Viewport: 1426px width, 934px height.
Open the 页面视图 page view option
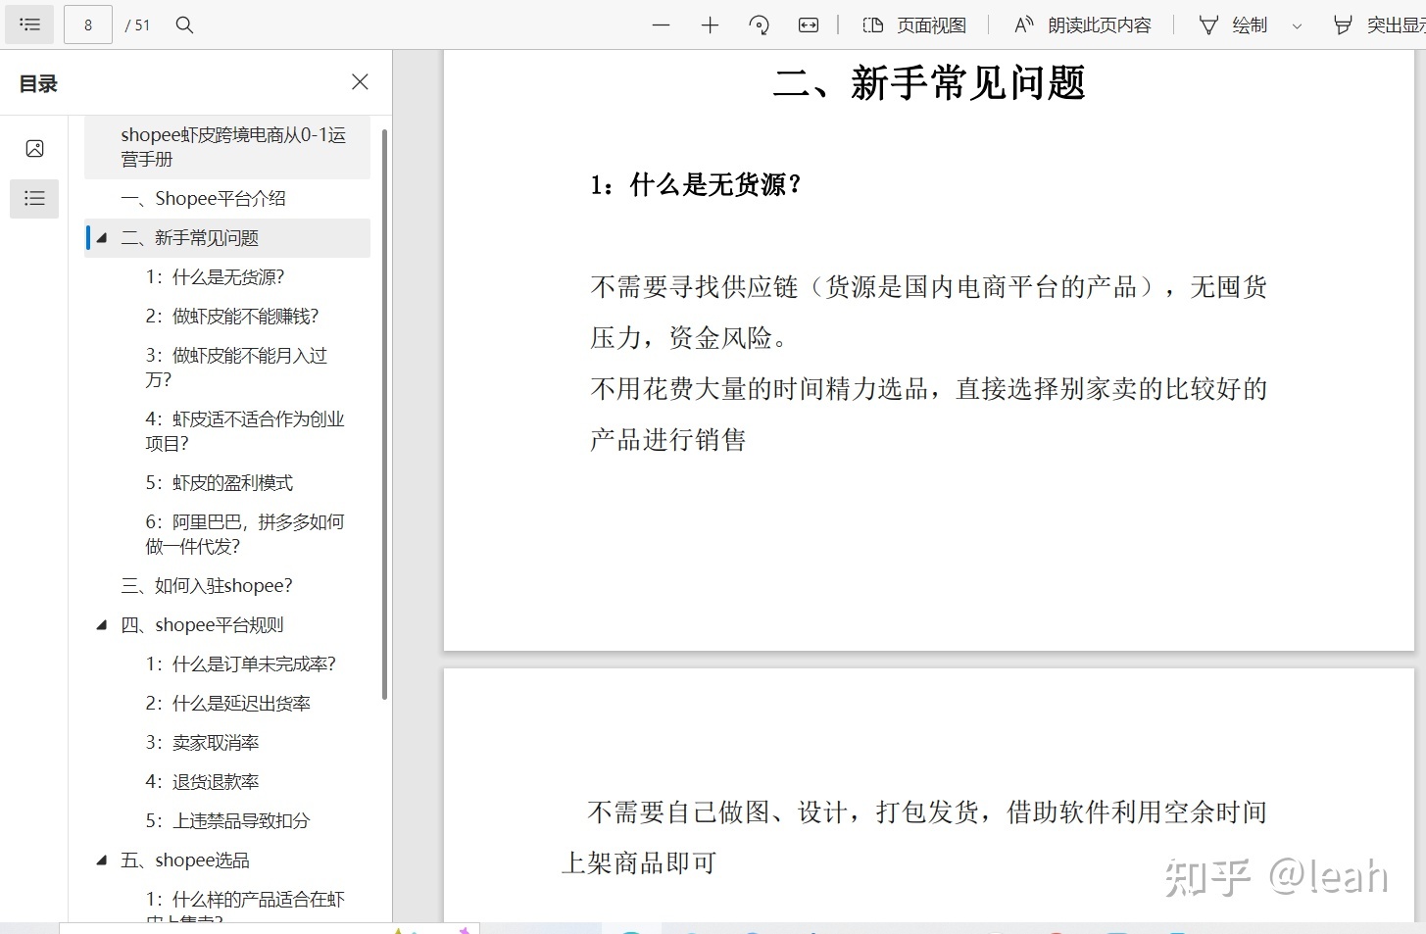coord(914,25)
